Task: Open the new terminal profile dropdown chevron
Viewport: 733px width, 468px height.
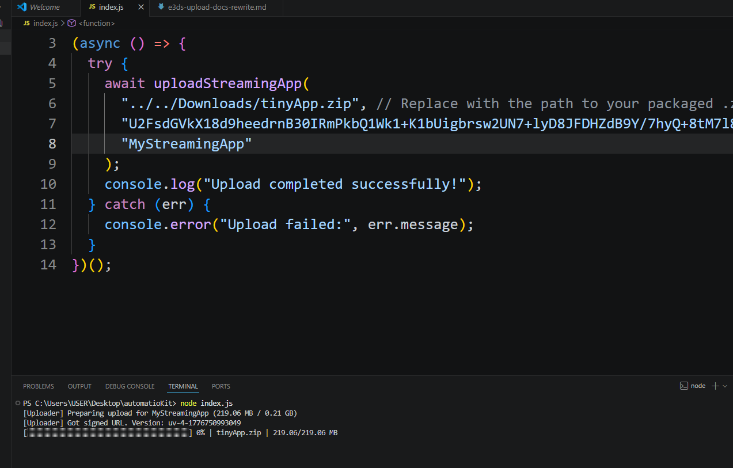Action: pyautogui.click(x=725, y=386)
